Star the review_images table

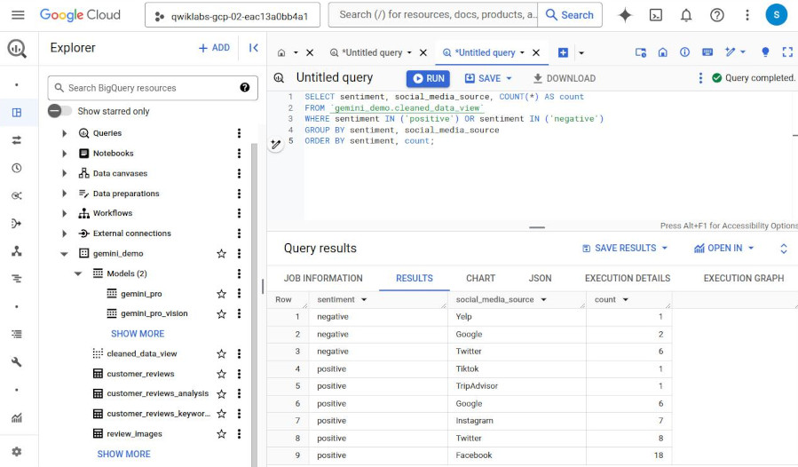point(221,434)
